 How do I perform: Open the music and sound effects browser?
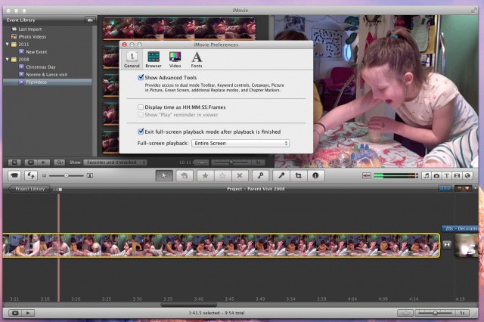point(427,175)
